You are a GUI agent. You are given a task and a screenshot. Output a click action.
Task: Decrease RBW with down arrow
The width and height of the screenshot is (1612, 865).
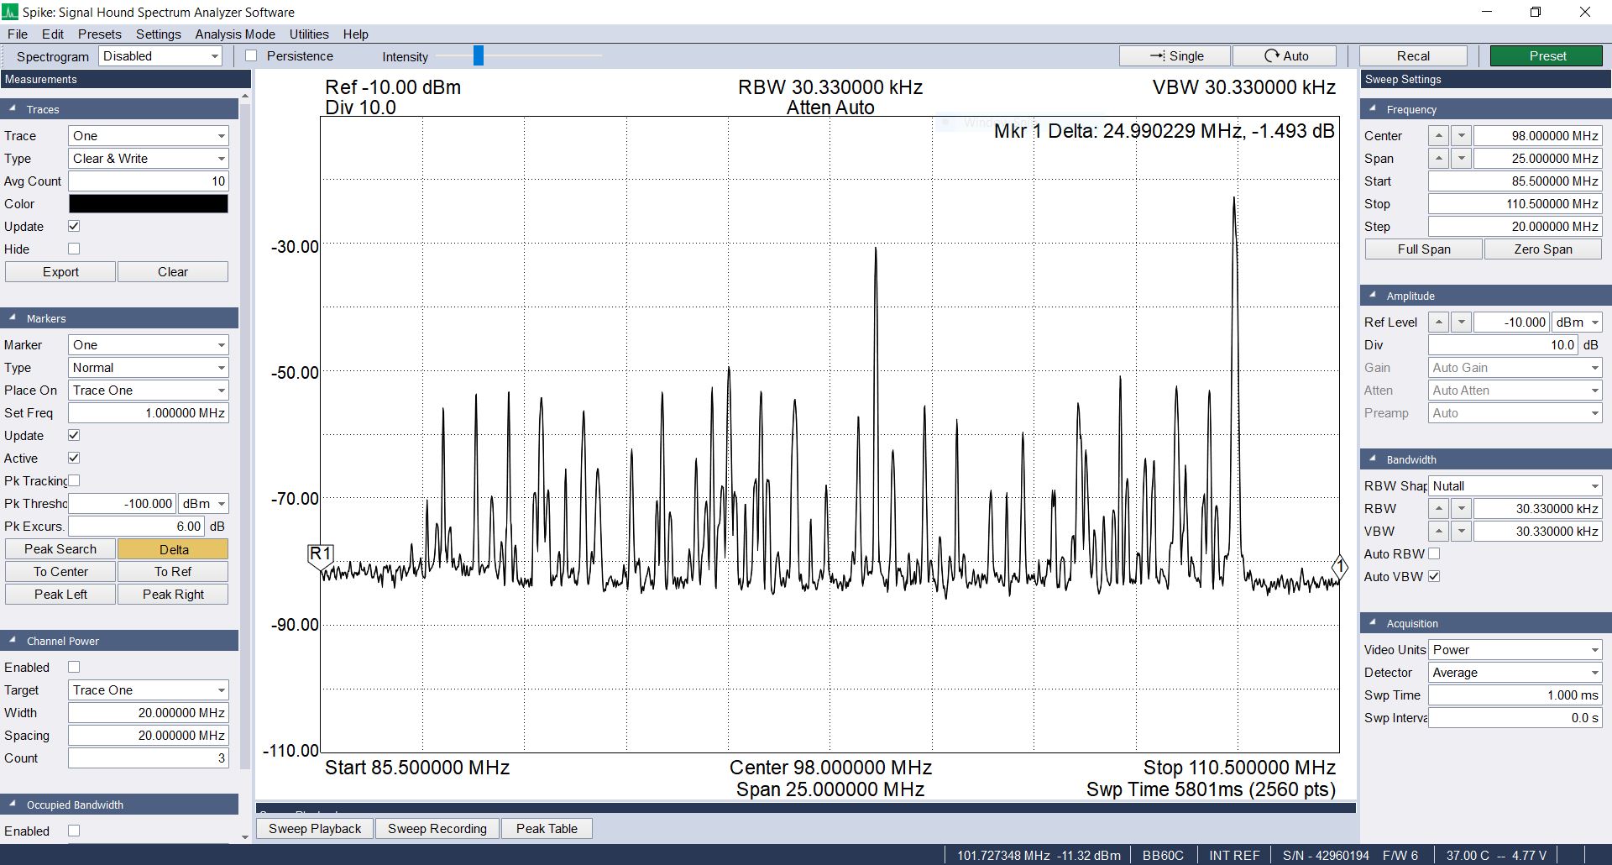[x=1461, y=508]
